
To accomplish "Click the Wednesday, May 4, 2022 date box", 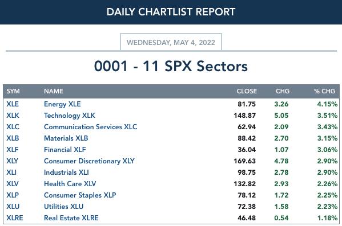I will 171,42.
